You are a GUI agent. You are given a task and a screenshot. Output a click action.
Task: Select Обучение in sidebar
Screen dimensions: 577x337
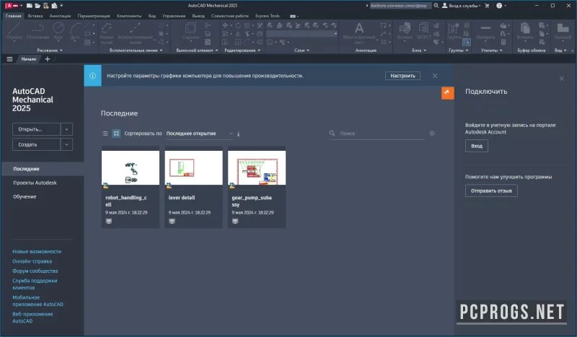tap(25, 197)
